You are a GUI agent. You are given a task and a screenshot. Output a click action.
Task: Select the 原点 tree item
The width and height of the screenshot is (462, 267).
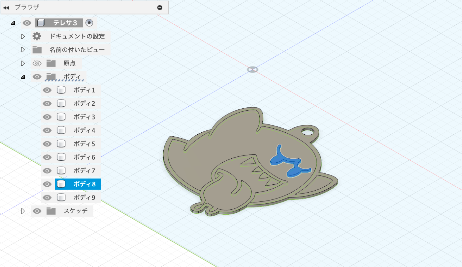click(x=70, y=63)
